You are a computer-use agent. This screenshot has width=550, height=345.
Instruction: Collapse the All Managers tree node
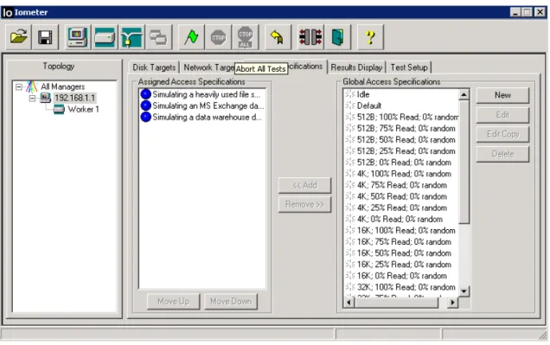(19, 86)
